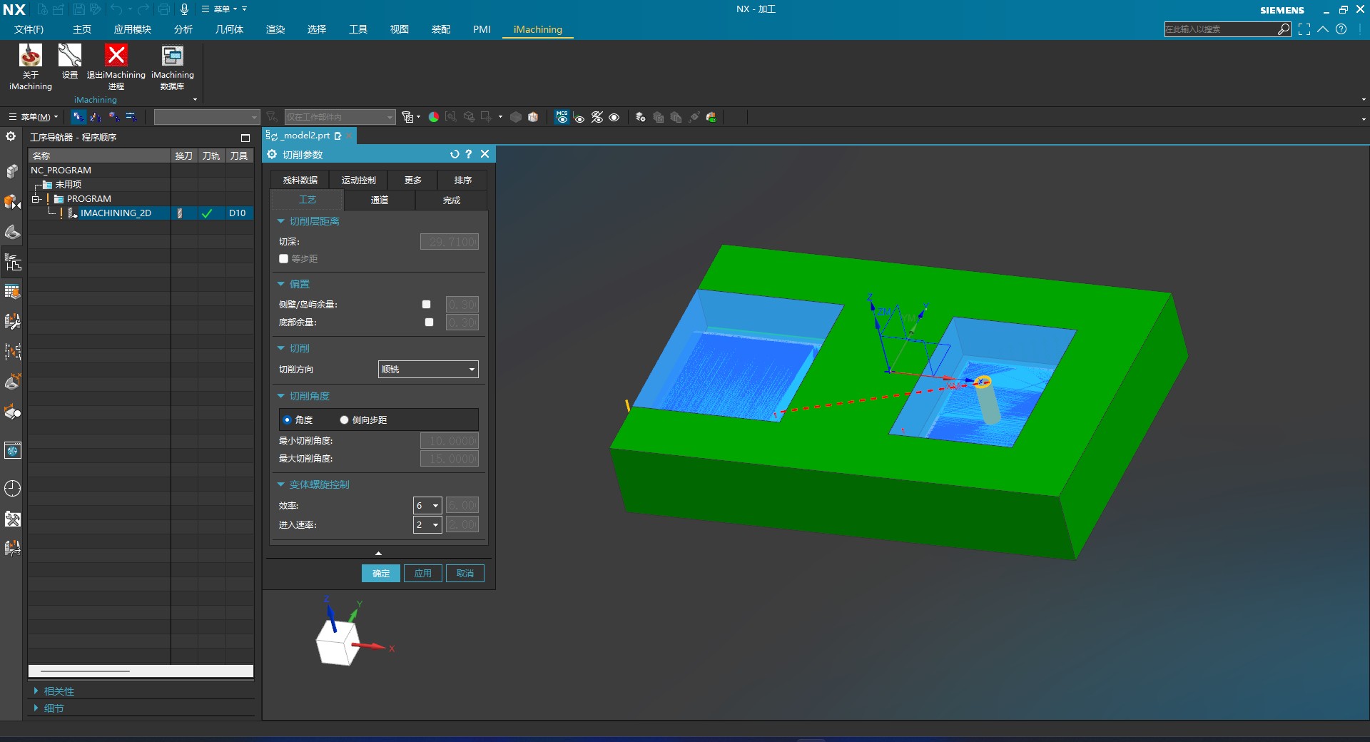1370x742 pixels.
Task: Click the 切深 value field
Action: 450,242
